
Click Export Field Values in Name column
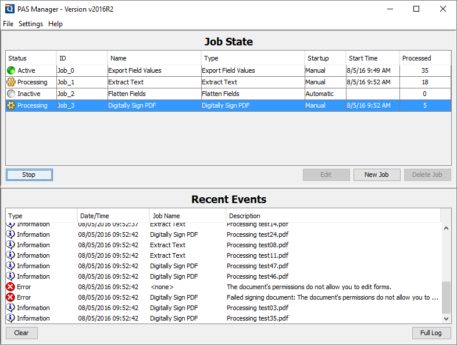click(135, 70)
